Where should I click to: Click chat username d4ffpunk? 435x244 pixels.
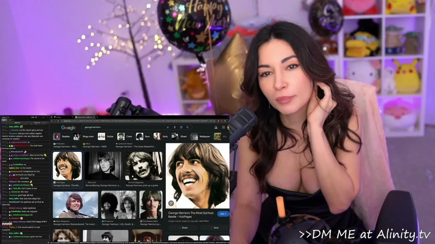(x=14, y=182)
